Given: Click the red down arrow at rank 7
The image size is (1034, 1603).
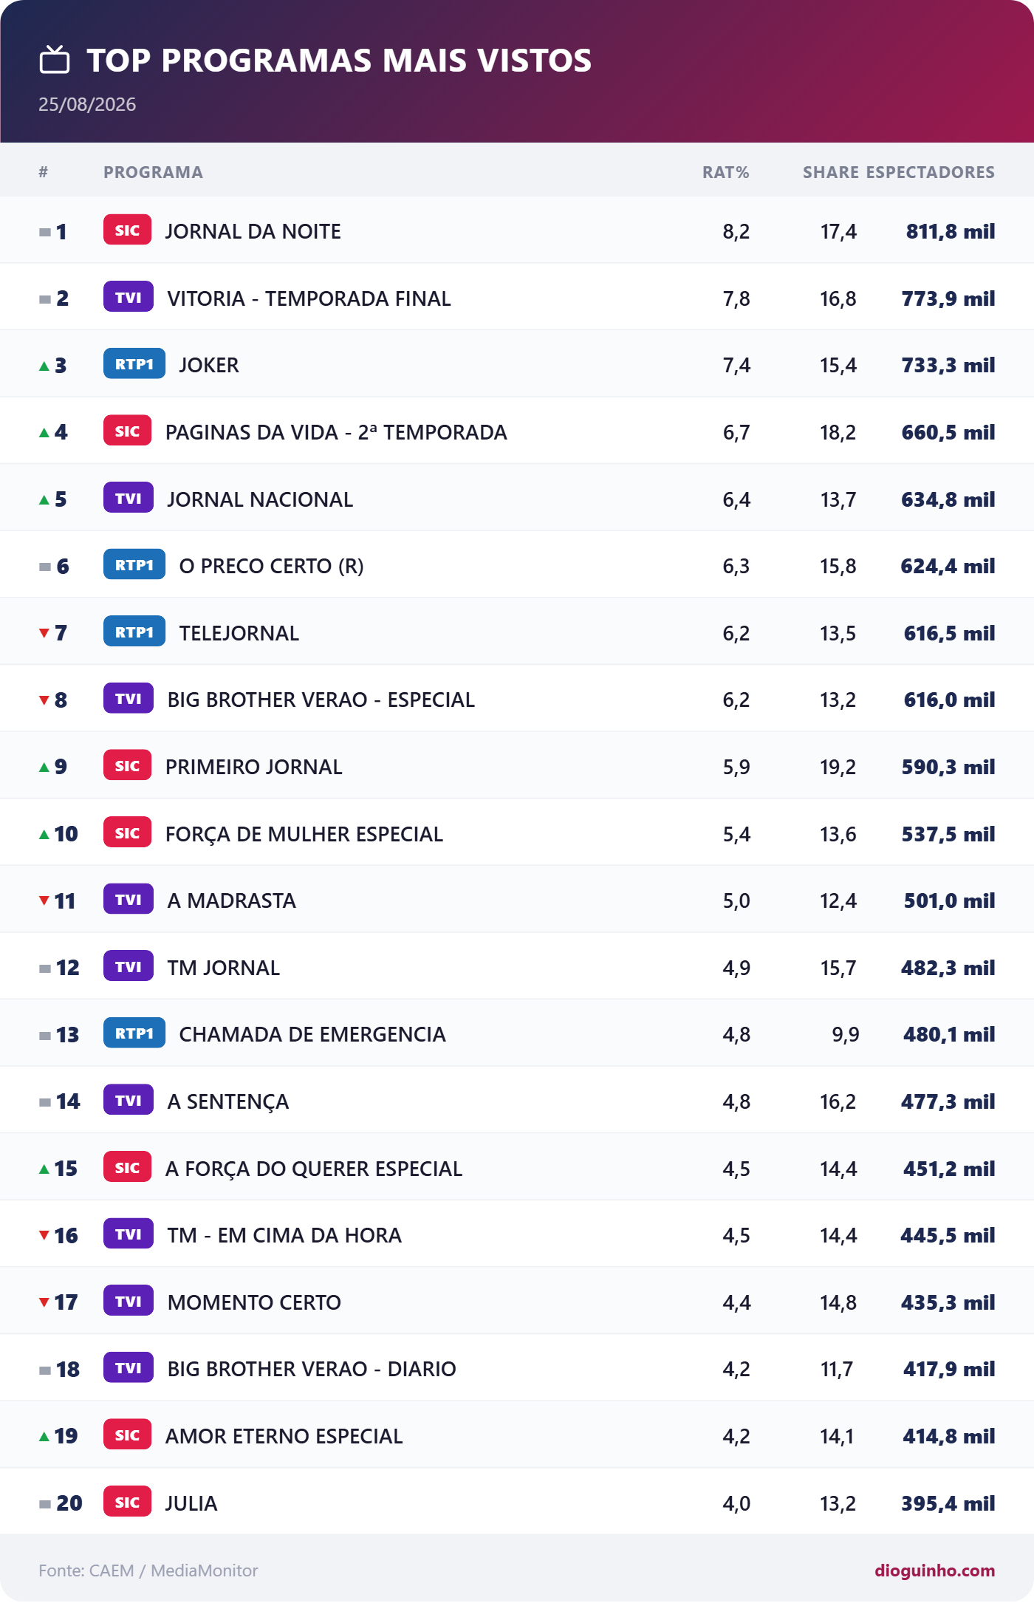Looking at the screenshot, I should tap(44, 633).
